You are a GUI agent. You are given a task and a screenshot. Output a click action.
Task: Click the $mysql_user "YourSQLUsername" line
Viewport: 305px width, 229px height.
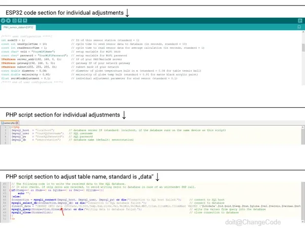click(38, 133)
